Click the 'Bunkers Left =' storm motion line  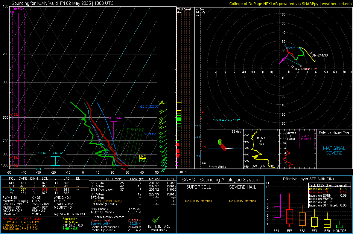click(x=116, y=224)
